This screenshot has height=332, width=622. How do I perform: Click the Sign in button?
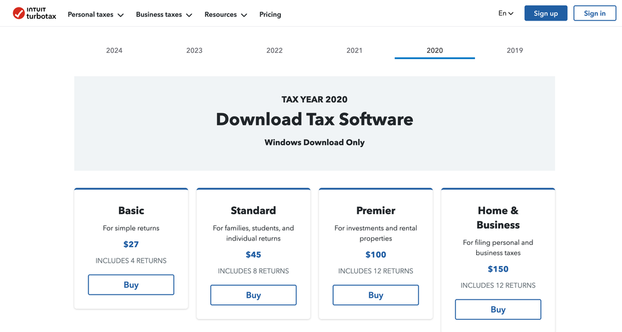coord(595,14)
